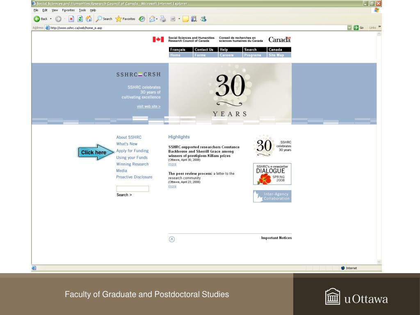Viewport: 420px width, 315px height.
Task: Open the Contact Us navigation tab
Action: click(206, 50)
